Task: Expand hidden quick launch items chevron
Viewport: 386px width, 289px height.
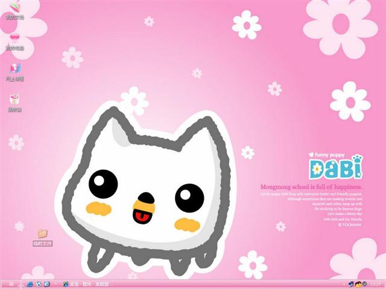Action: pyautogui.click(x=55, y=284)
